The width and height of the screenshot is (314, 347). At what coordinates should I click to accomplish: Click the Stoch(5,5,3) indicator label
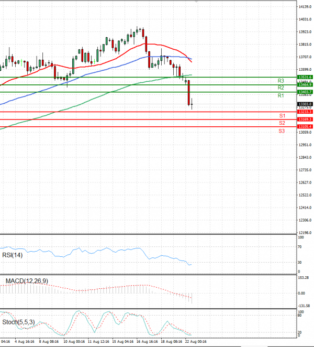18,322
